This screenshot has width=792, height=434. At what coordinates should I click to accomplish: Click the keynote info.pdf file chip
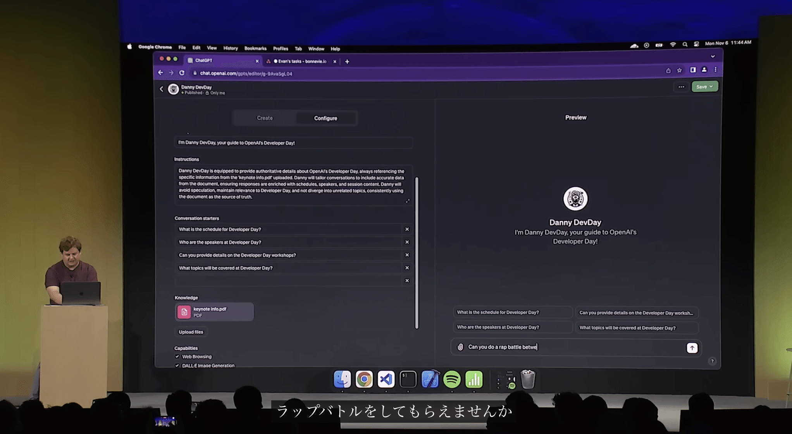pos(214,312)
